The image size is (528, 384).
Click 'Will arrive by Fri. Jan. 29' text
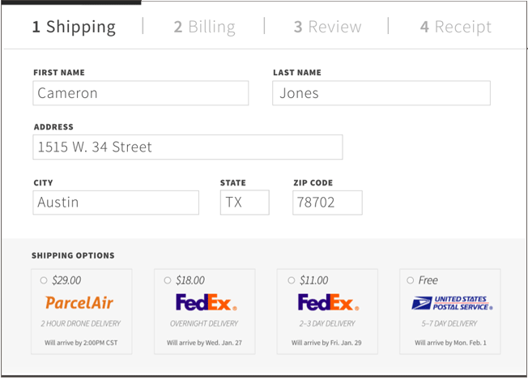(x=326, y=343)
